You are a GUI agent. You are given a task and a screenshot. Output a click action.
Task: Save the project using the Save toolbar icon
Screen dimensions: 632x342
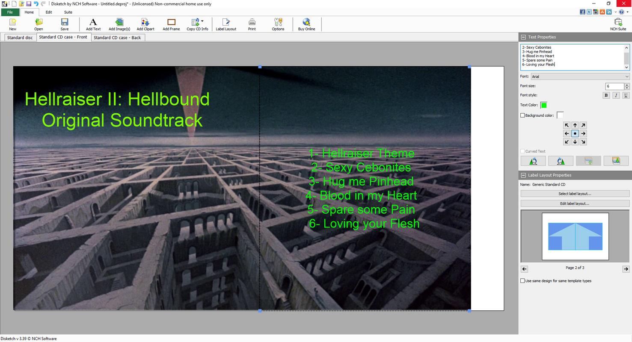coord(65,24)
